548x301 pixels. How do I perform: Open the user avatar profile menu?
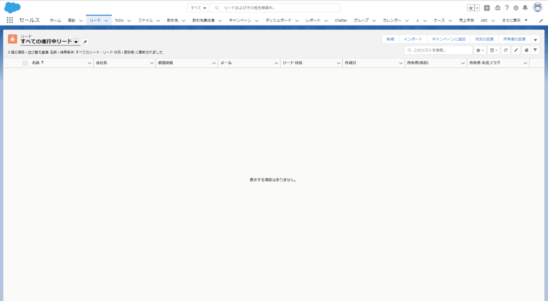(x=538, y=8)
